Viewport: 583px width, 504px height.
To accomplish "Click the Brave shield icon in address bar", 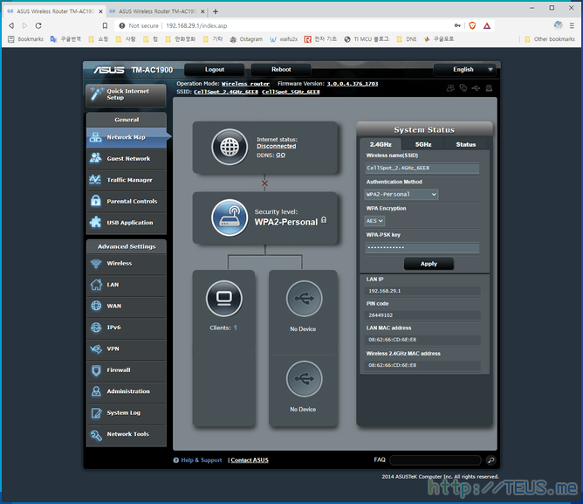I will (472, 25).
